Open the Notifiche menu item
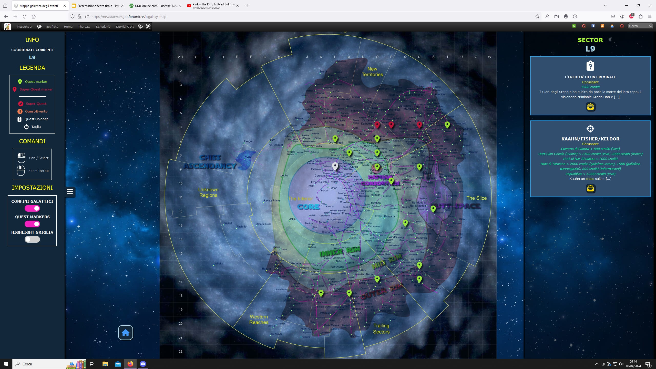The height and width of the screenshot is (369, 656). click(52, 27)
